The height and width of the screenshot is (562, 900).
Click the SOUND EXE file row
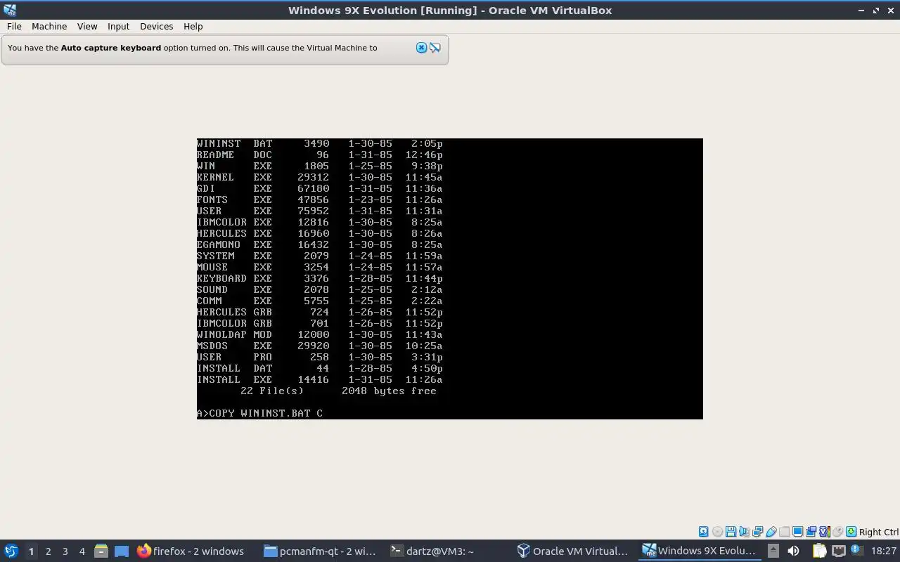tap(319, 289)
